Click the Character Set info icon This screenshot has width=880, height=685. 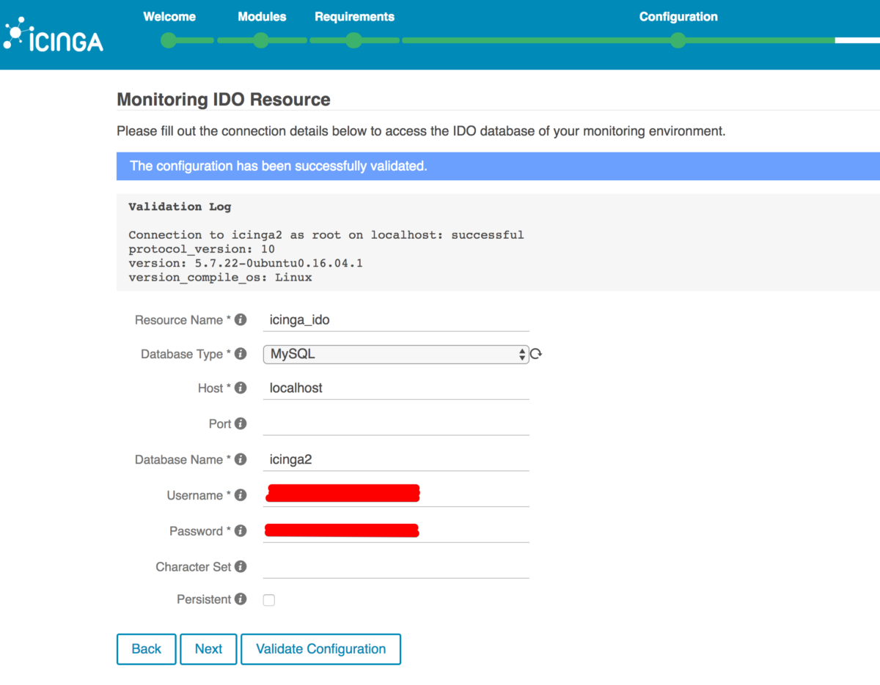(x=241, y=566)
